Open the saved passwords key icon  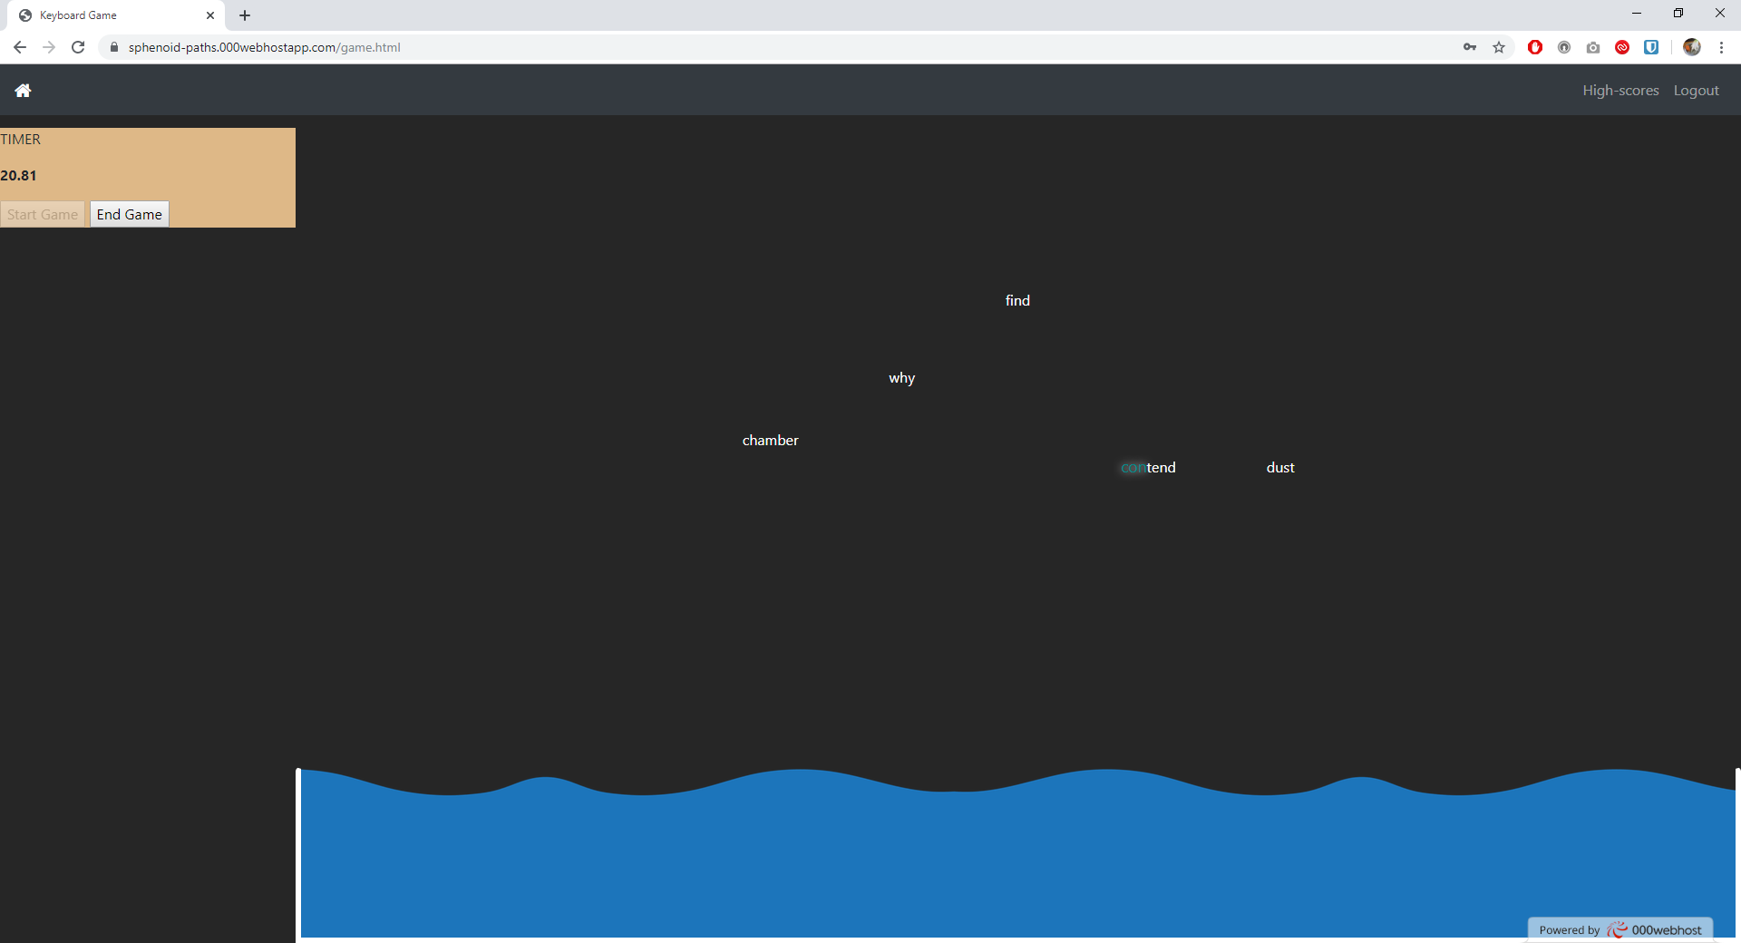[x=1470, y=47]
